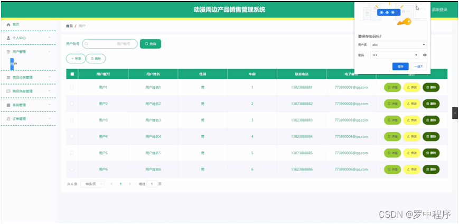
Task: Click the person icon beside 个人中心
Action: (x=8, y=38)
